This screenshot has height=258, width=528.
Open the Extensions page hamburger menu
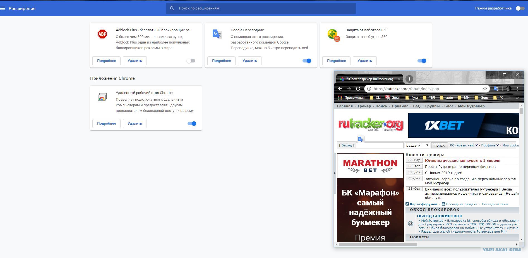point(3,8)
